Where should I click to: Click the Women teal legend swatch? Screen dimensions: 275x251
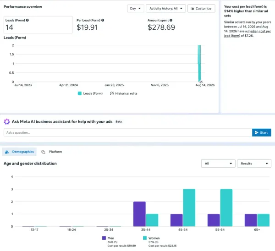click(145, 238)
